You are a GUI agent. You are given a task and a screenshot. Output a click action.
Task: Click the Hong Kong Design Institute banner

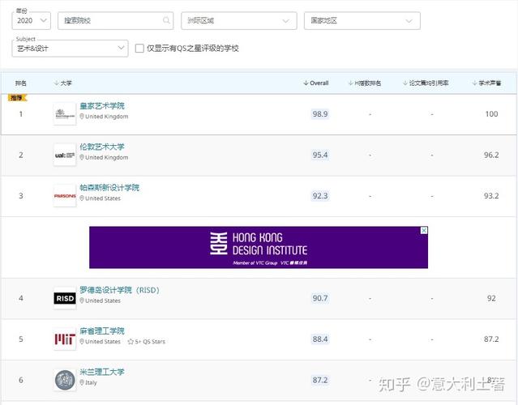(259, 247)
